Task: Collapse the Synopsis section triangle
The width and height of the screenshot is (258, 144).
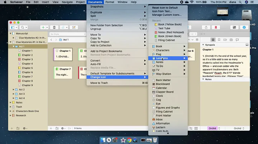Action: (203, 45)
